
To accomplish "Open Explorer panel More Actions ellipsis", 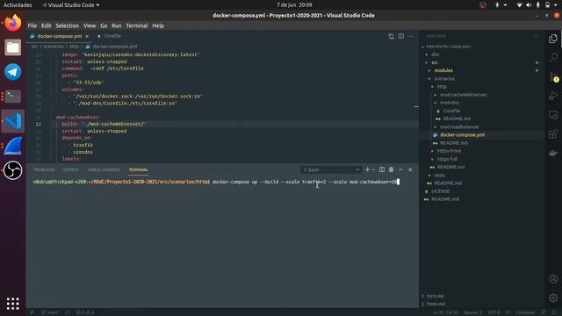I will point(536,36).
